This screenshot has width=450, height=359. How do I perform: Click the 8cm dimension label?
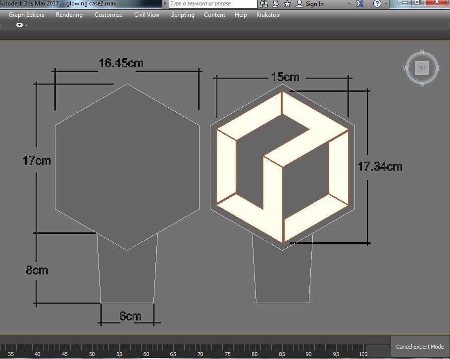click(x=37, y=270)
